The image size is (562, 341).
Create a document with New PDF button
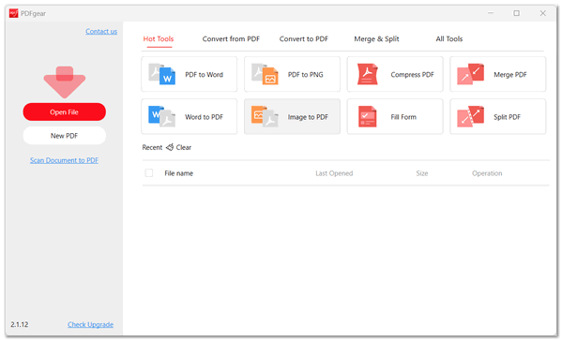click(x=65, y=136)
